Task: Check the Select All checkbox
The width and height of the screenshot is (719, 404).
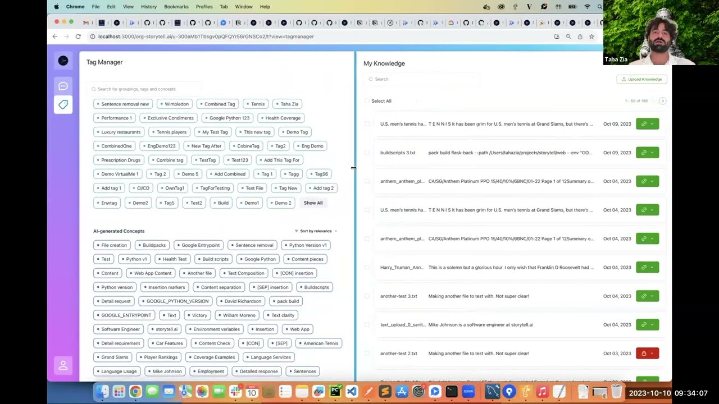Action: 367,101
